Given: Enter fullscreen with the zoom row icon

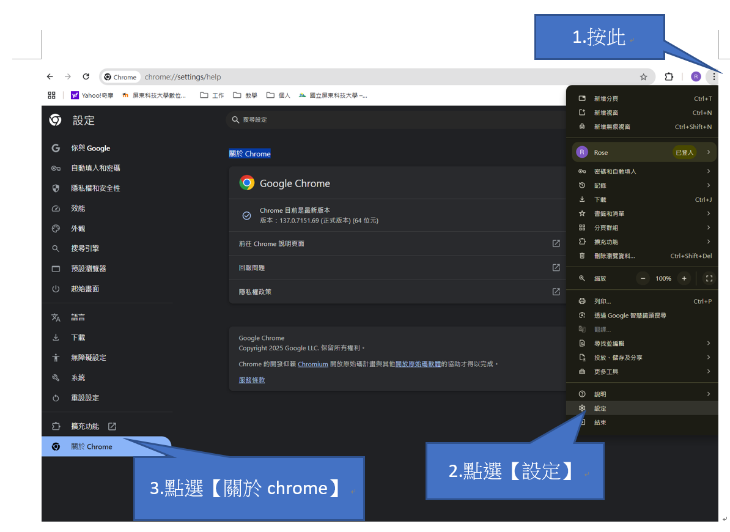Looking at the screenshot, I should [x=709, y=278].
